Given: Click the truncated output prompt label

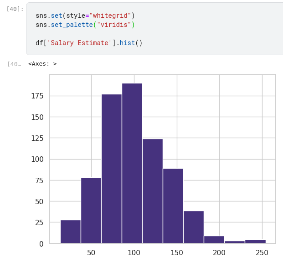Looking at the screenshot, I should tap(14, 64).
